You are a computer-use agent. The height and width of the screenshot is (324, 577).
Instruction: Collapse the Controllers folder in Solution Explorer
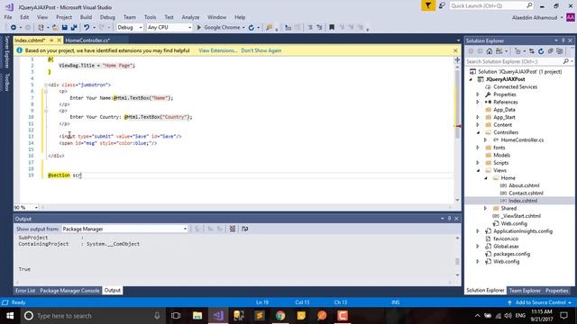(x=478, y=132)
